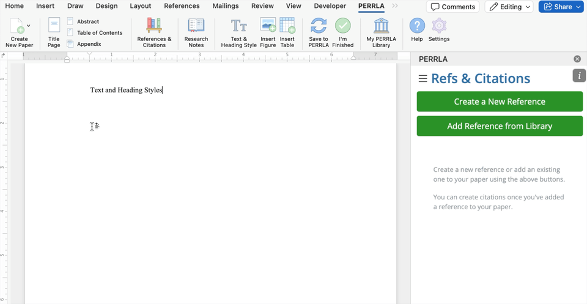
Task: Open the PERRLA Help icon
Action: 417,26
